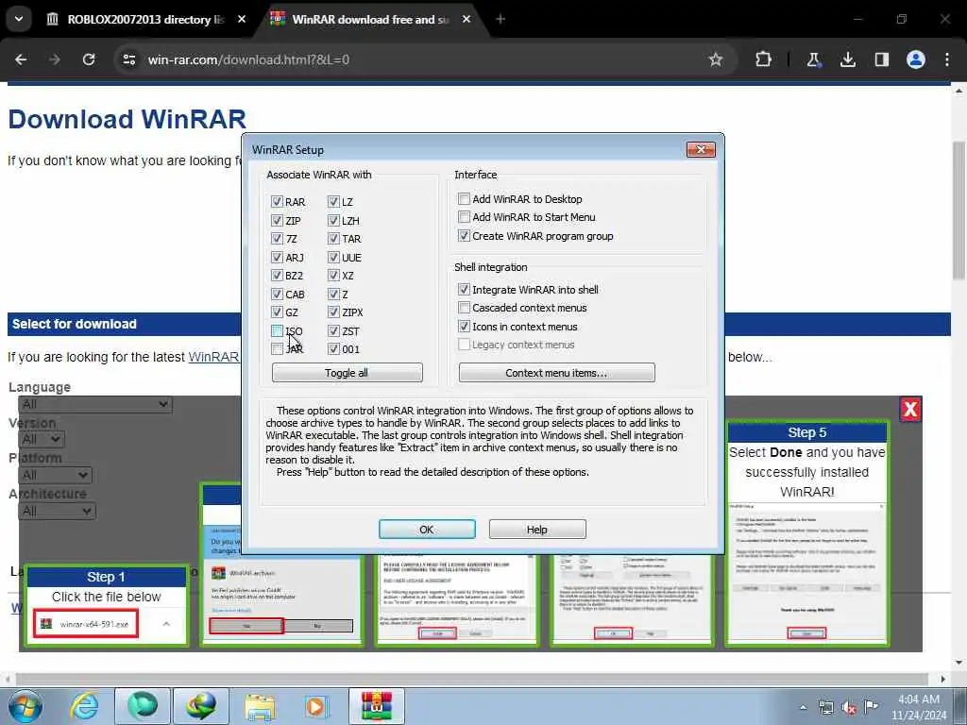Open Context menu items... button
This screenshot has width=967, height=725.
coord(556,372)
